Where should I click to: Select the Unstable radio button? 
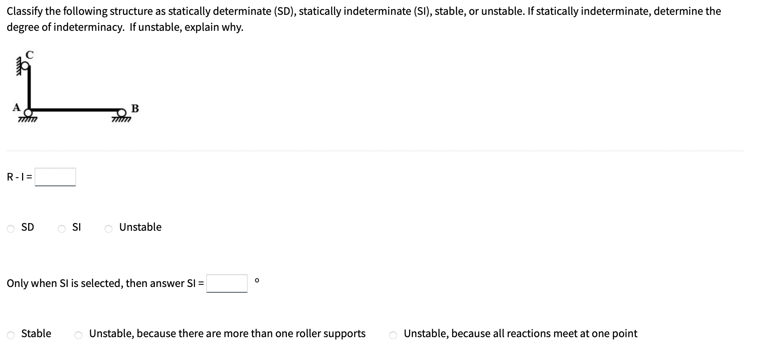coord(109,227)
